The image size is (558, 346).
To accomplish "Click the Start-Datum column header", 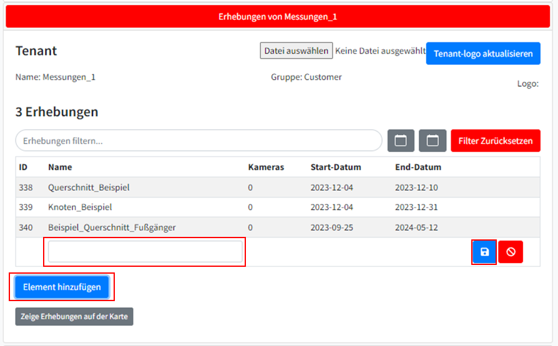I will [x=336, y=167].
